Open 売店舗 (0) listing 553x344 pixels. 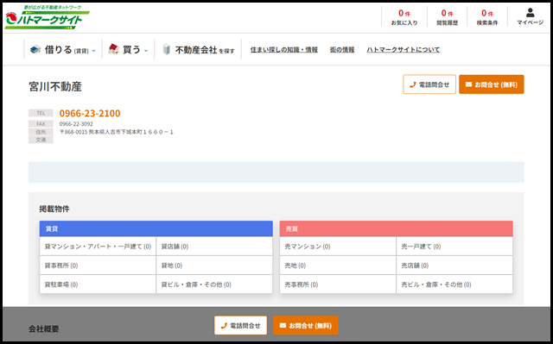point(454,266)
